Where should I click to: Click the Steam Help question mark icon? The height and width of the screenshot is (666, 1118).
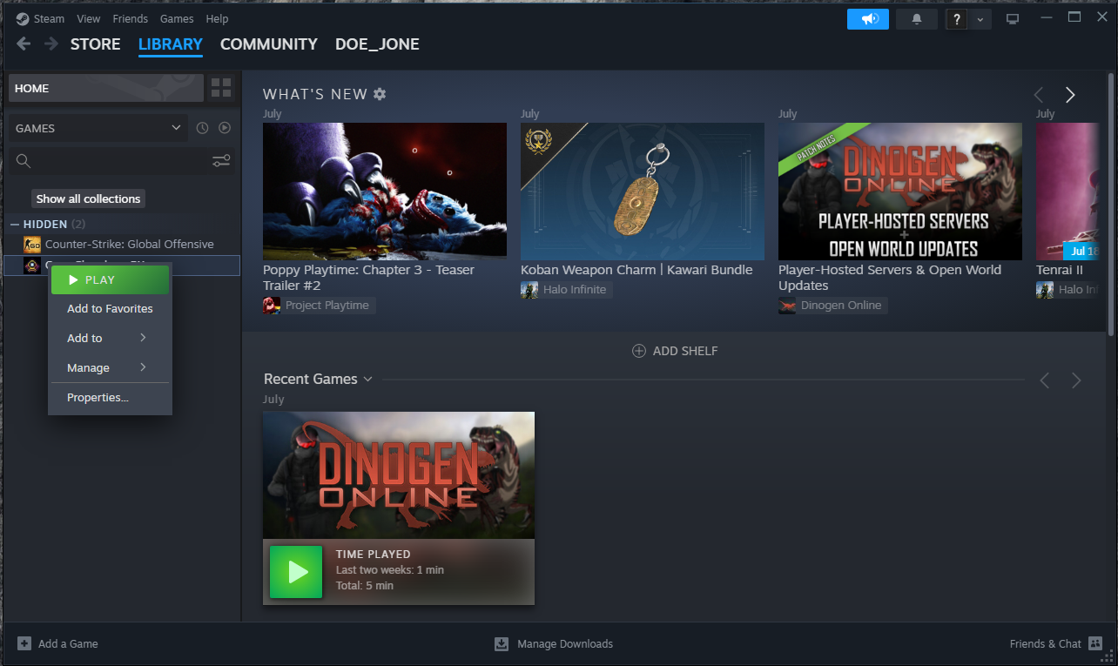(x=955, y=18)
